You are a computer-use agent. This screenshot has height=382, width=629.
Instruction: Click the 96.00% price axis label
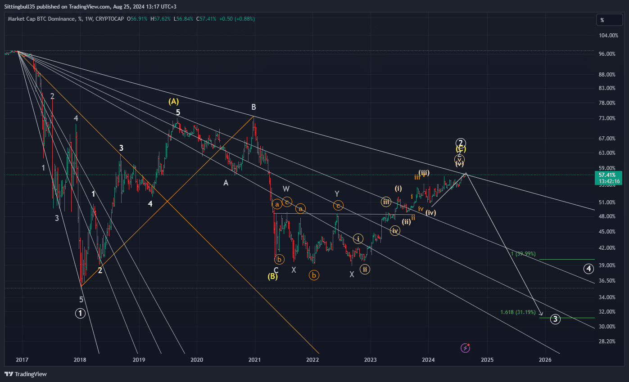[x=608, y=54]
